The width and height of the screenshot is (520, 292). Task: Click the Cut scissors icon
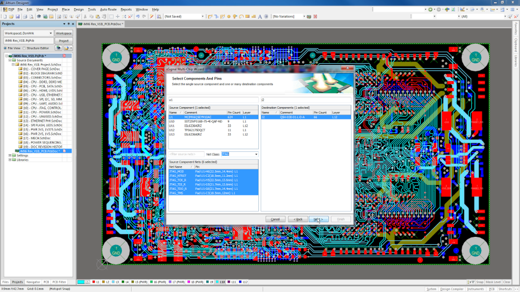tap(85, 16)
